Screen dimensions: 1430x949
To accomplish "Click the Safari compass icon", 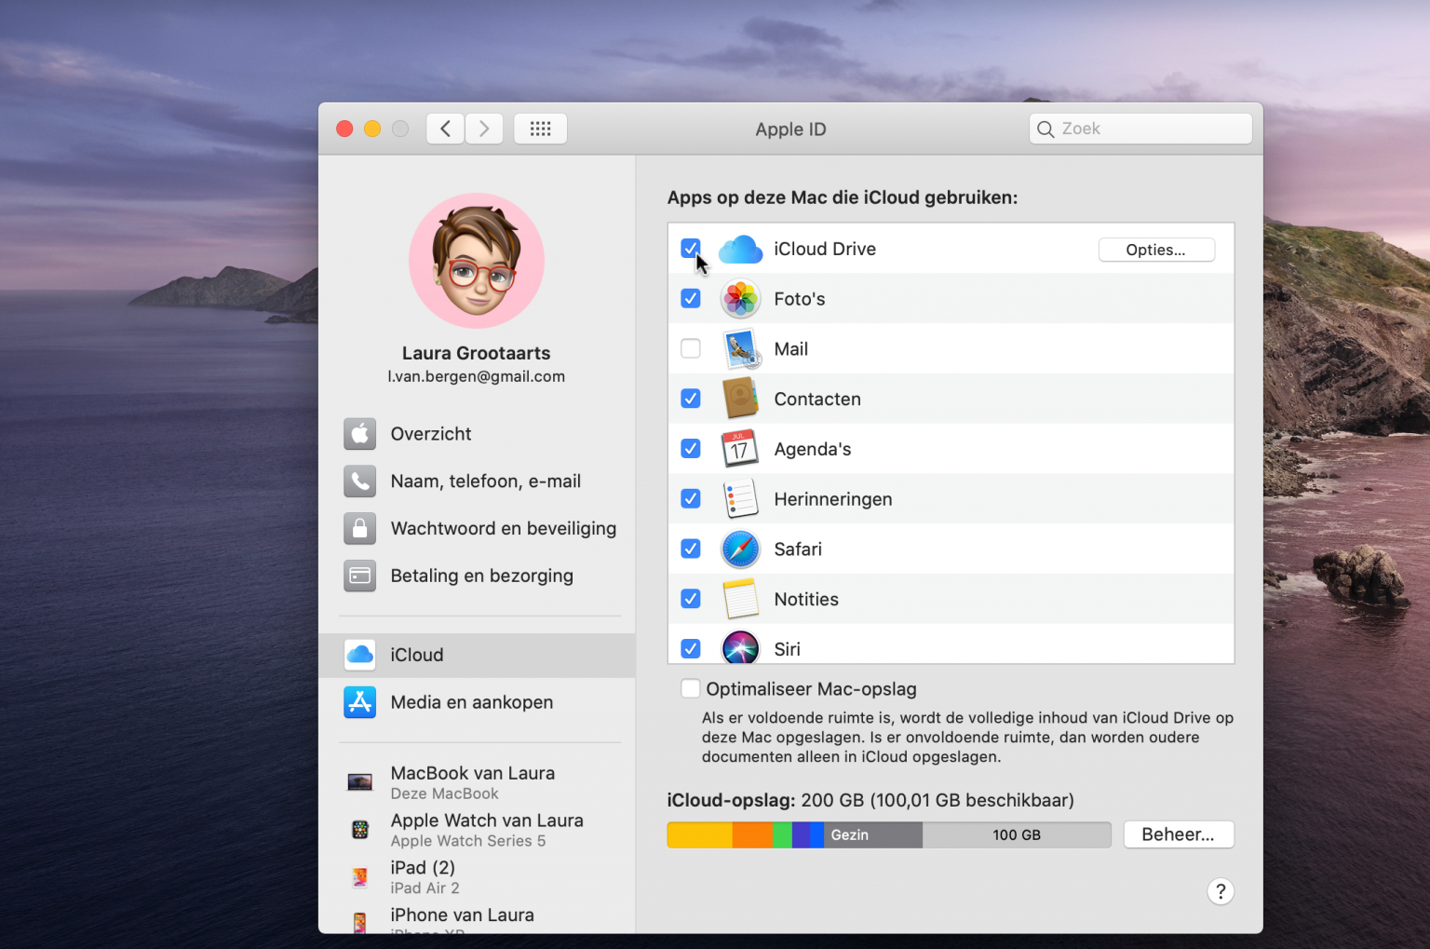I will click(740, 549).
